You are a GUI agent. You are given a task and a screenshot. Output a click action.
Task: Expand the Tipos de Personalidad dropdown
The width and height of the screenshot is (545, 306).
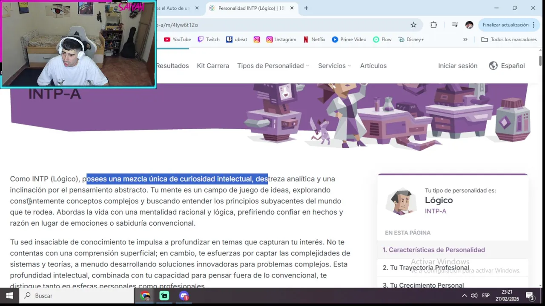tap(273, 66)
